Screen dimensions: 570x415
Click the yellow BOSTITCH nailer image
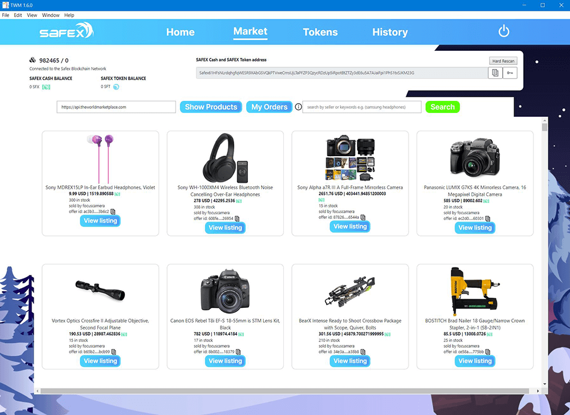point(474,291)
